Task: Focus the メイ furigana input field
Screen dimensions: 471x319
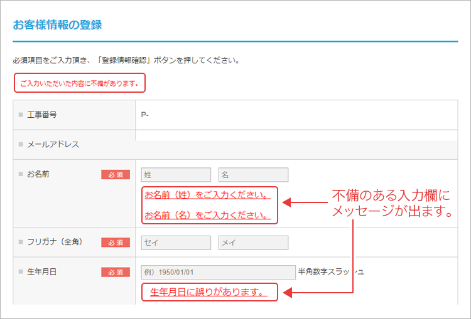Action: pyautogui.click(x=253, y=243)
